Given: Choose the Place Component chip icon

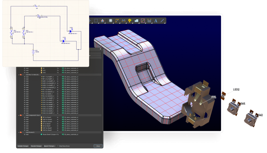Looking at the screenshot, I should point(111,21).
